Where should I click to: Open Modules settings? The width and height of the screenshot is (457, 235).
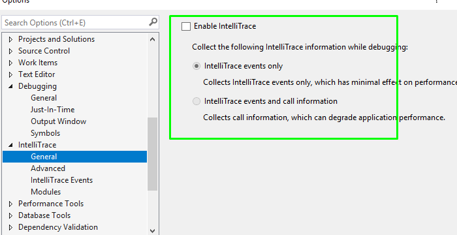(x=46, y=192)
